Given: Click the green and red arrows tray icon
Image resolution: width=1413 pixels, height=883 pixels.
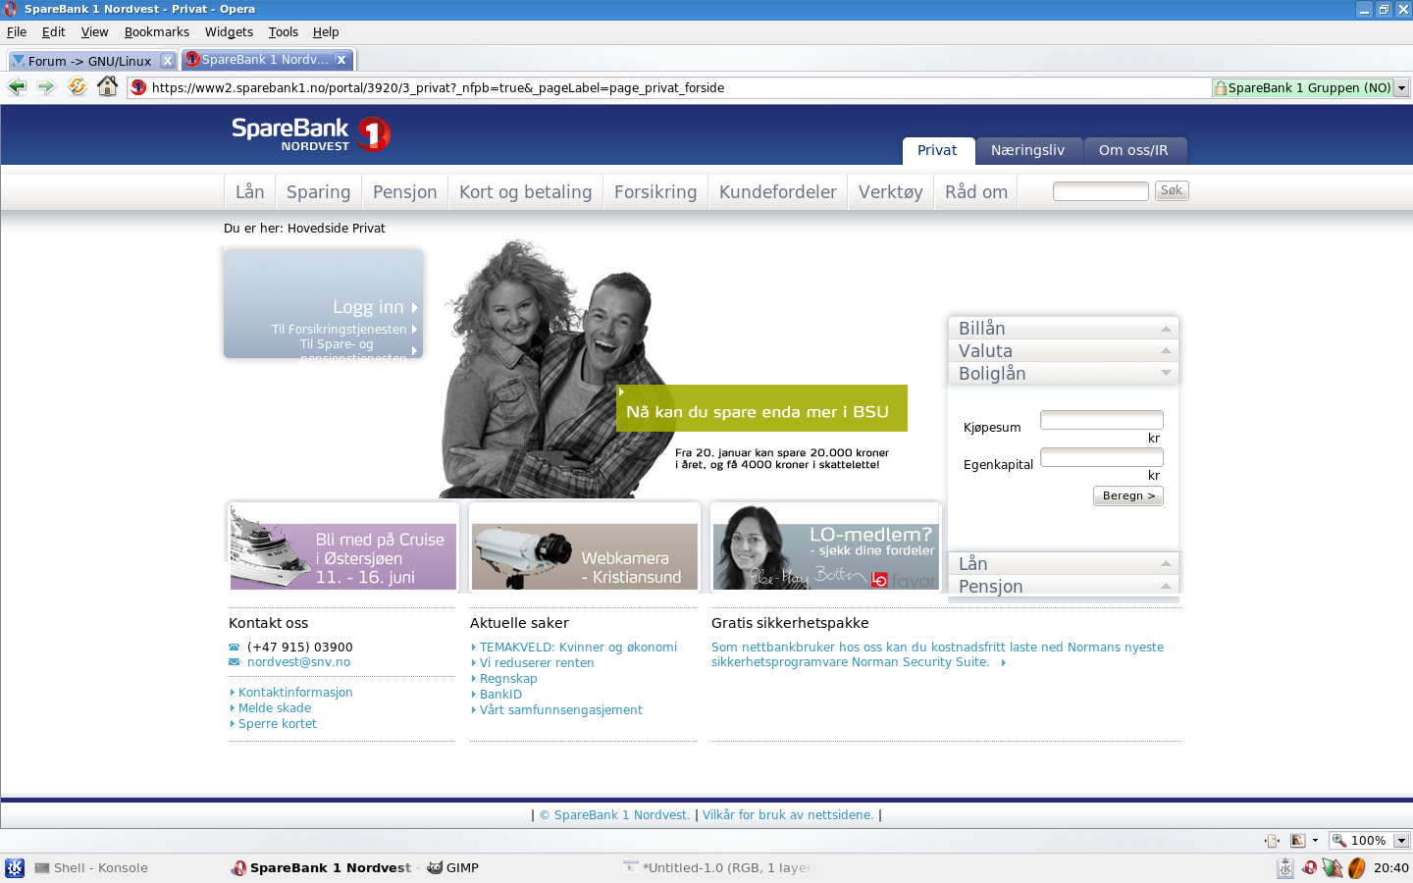Looking at the screenshot, I should (x=1333, y=867).
